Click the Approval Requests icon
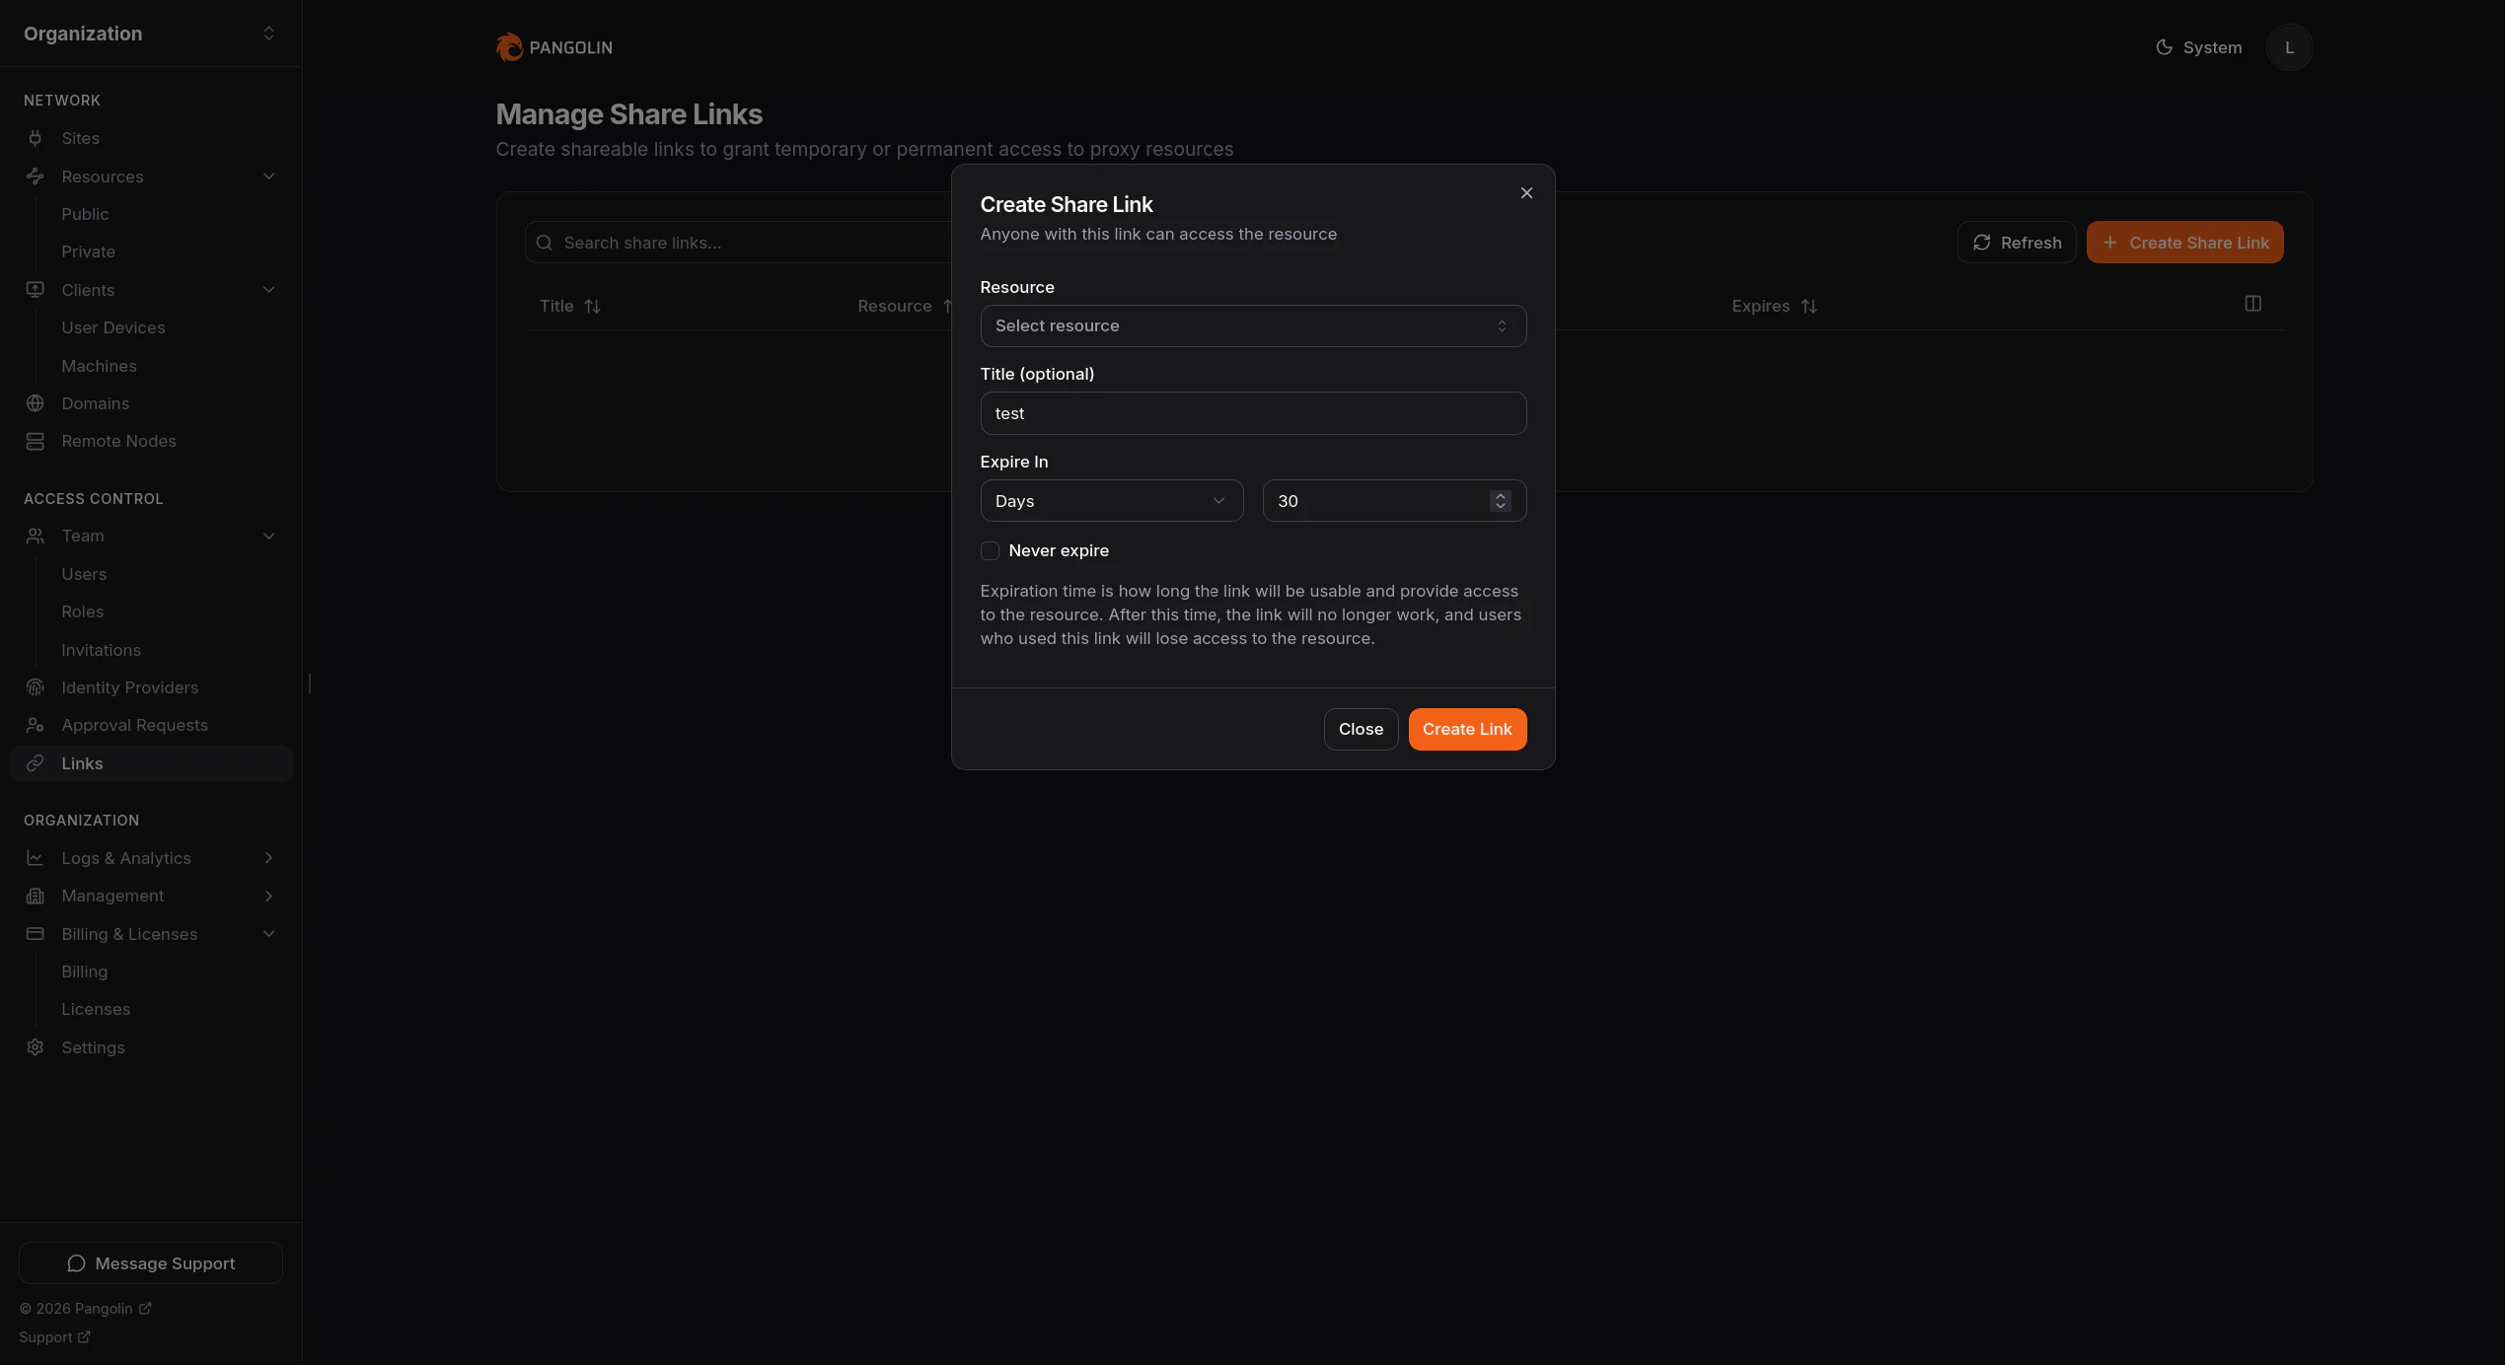The height and width of the screenshot is (1365, 2507). 36,725
